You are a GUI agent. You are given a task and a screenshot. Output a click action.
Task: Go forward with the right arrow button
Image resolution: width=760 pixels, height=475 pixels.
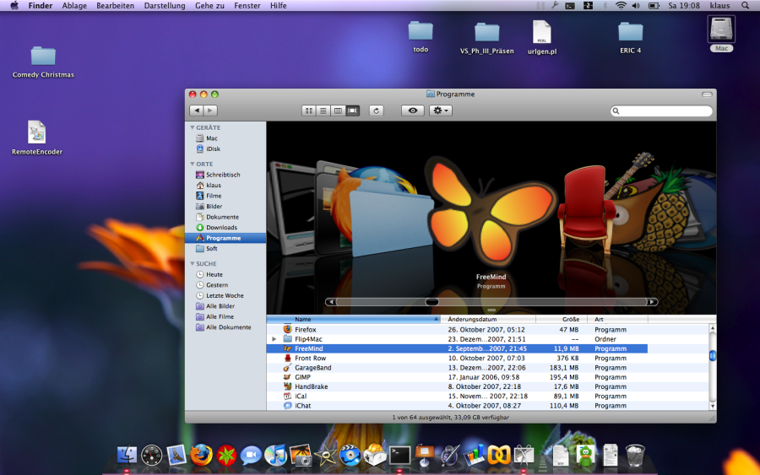coord(210,111)
